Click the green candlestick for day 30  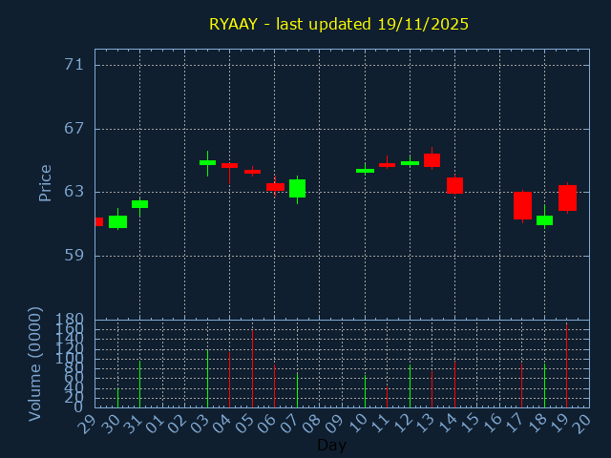point(117,221)
